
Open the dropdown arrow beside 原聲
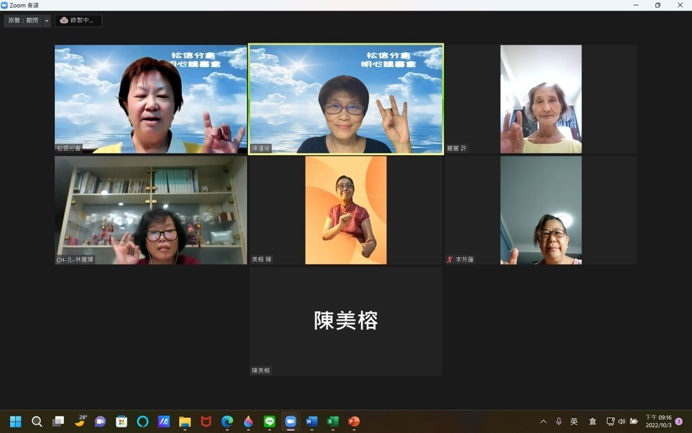point(47,21)
